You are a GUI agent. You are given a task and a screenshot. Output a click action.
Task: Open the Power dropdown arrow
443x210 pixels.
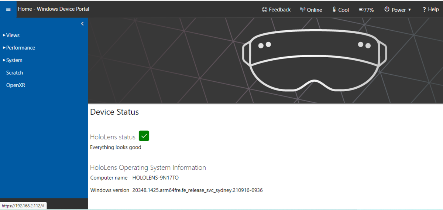coord(409,10)
